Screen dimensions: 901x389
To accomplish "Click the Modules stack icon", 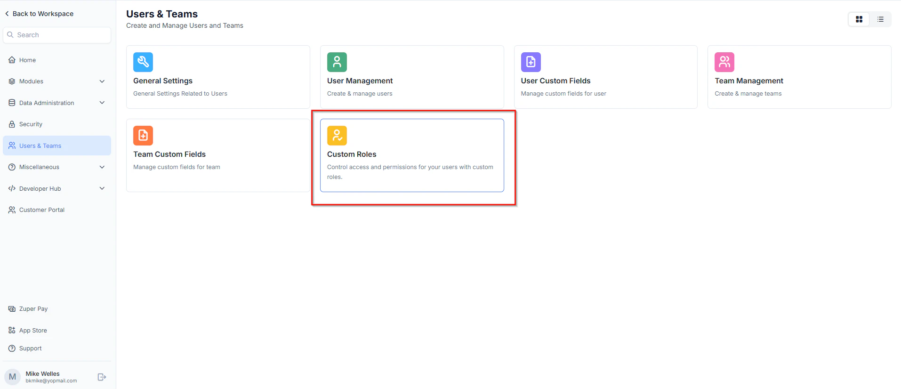I will click(12, 81).
